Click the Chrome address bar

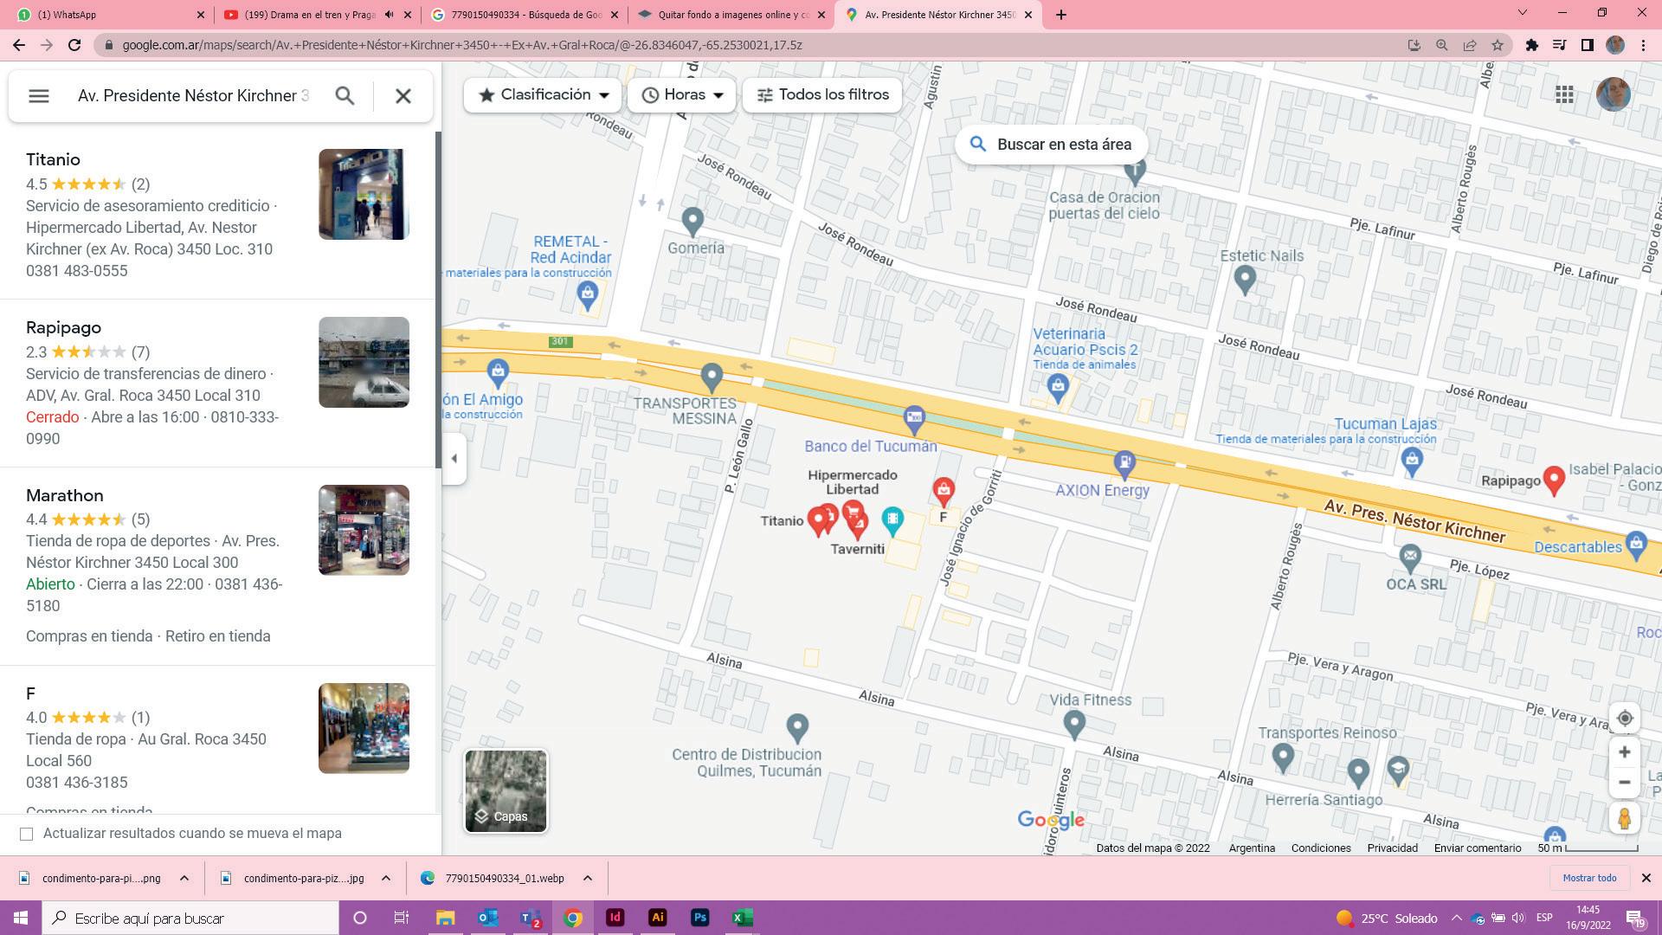click(x=753, y=45)
